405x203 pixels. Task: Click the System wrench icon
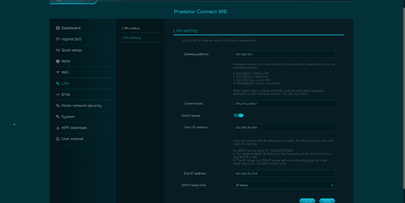coord(58,117)
